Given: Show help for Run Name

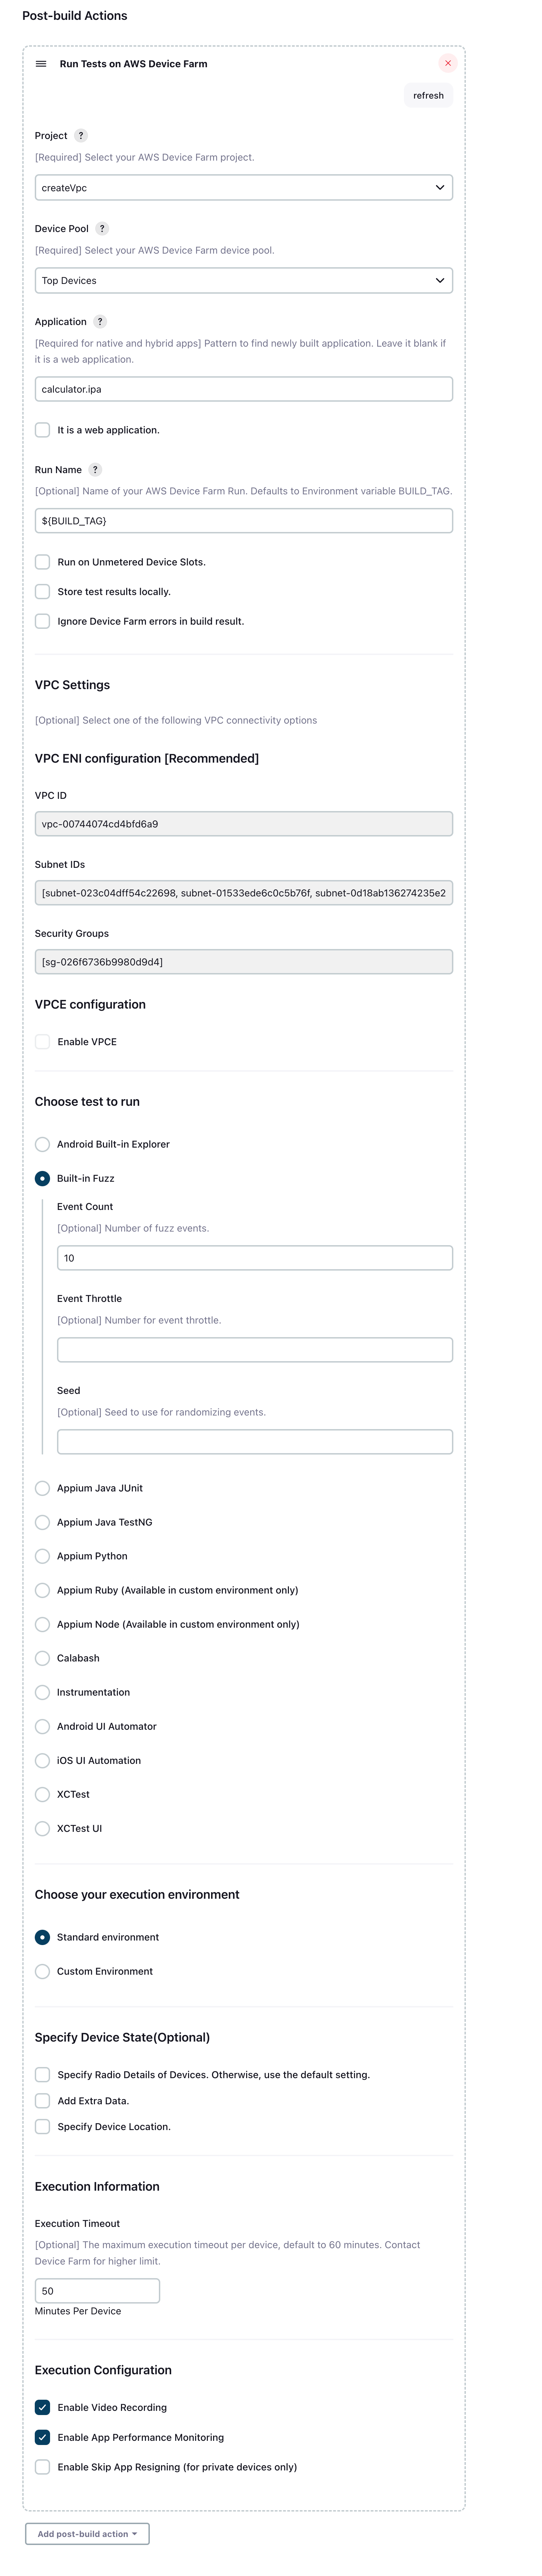Looking at the screenshot, I should pos(95,470).
